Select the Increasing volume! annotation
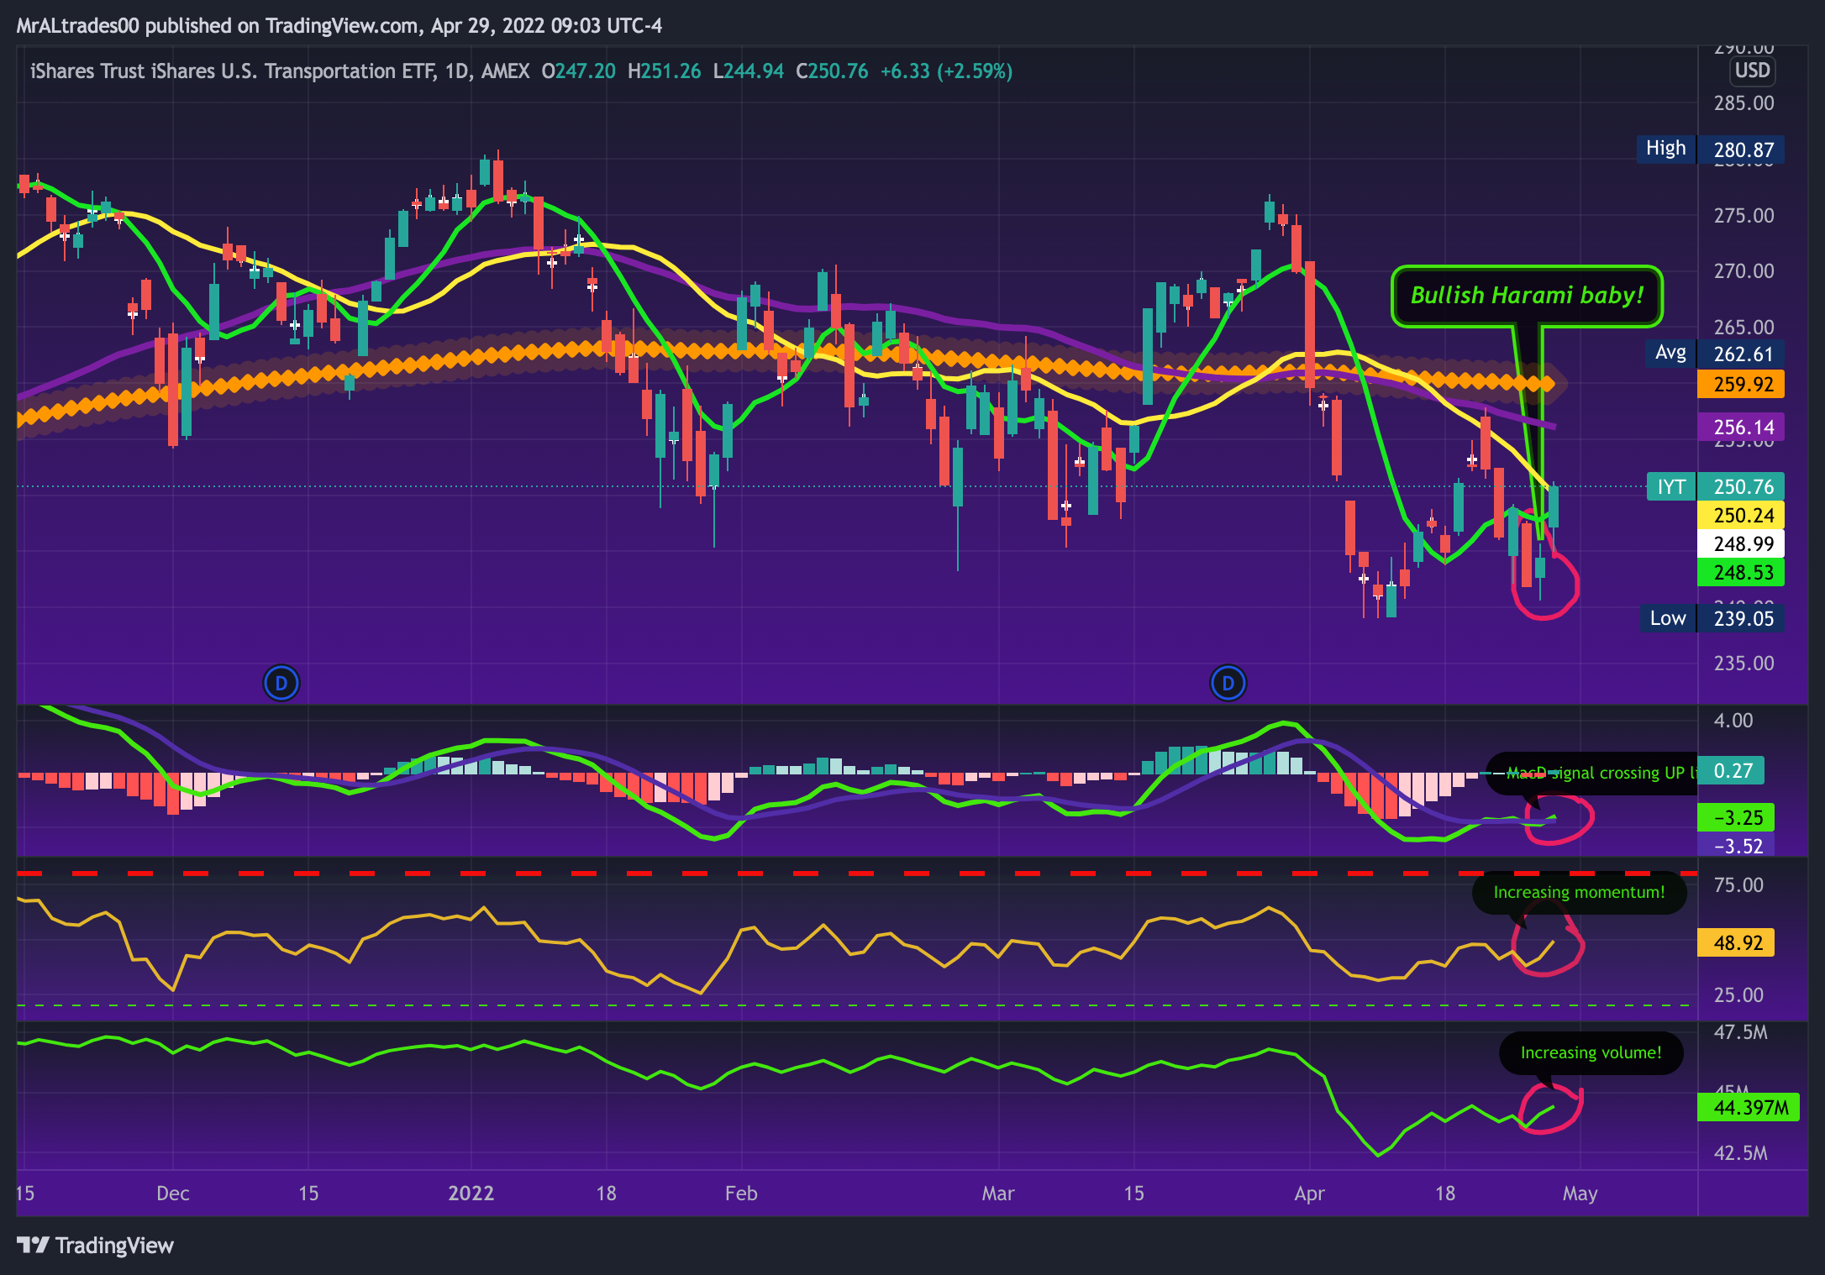 point(1591,1052)
